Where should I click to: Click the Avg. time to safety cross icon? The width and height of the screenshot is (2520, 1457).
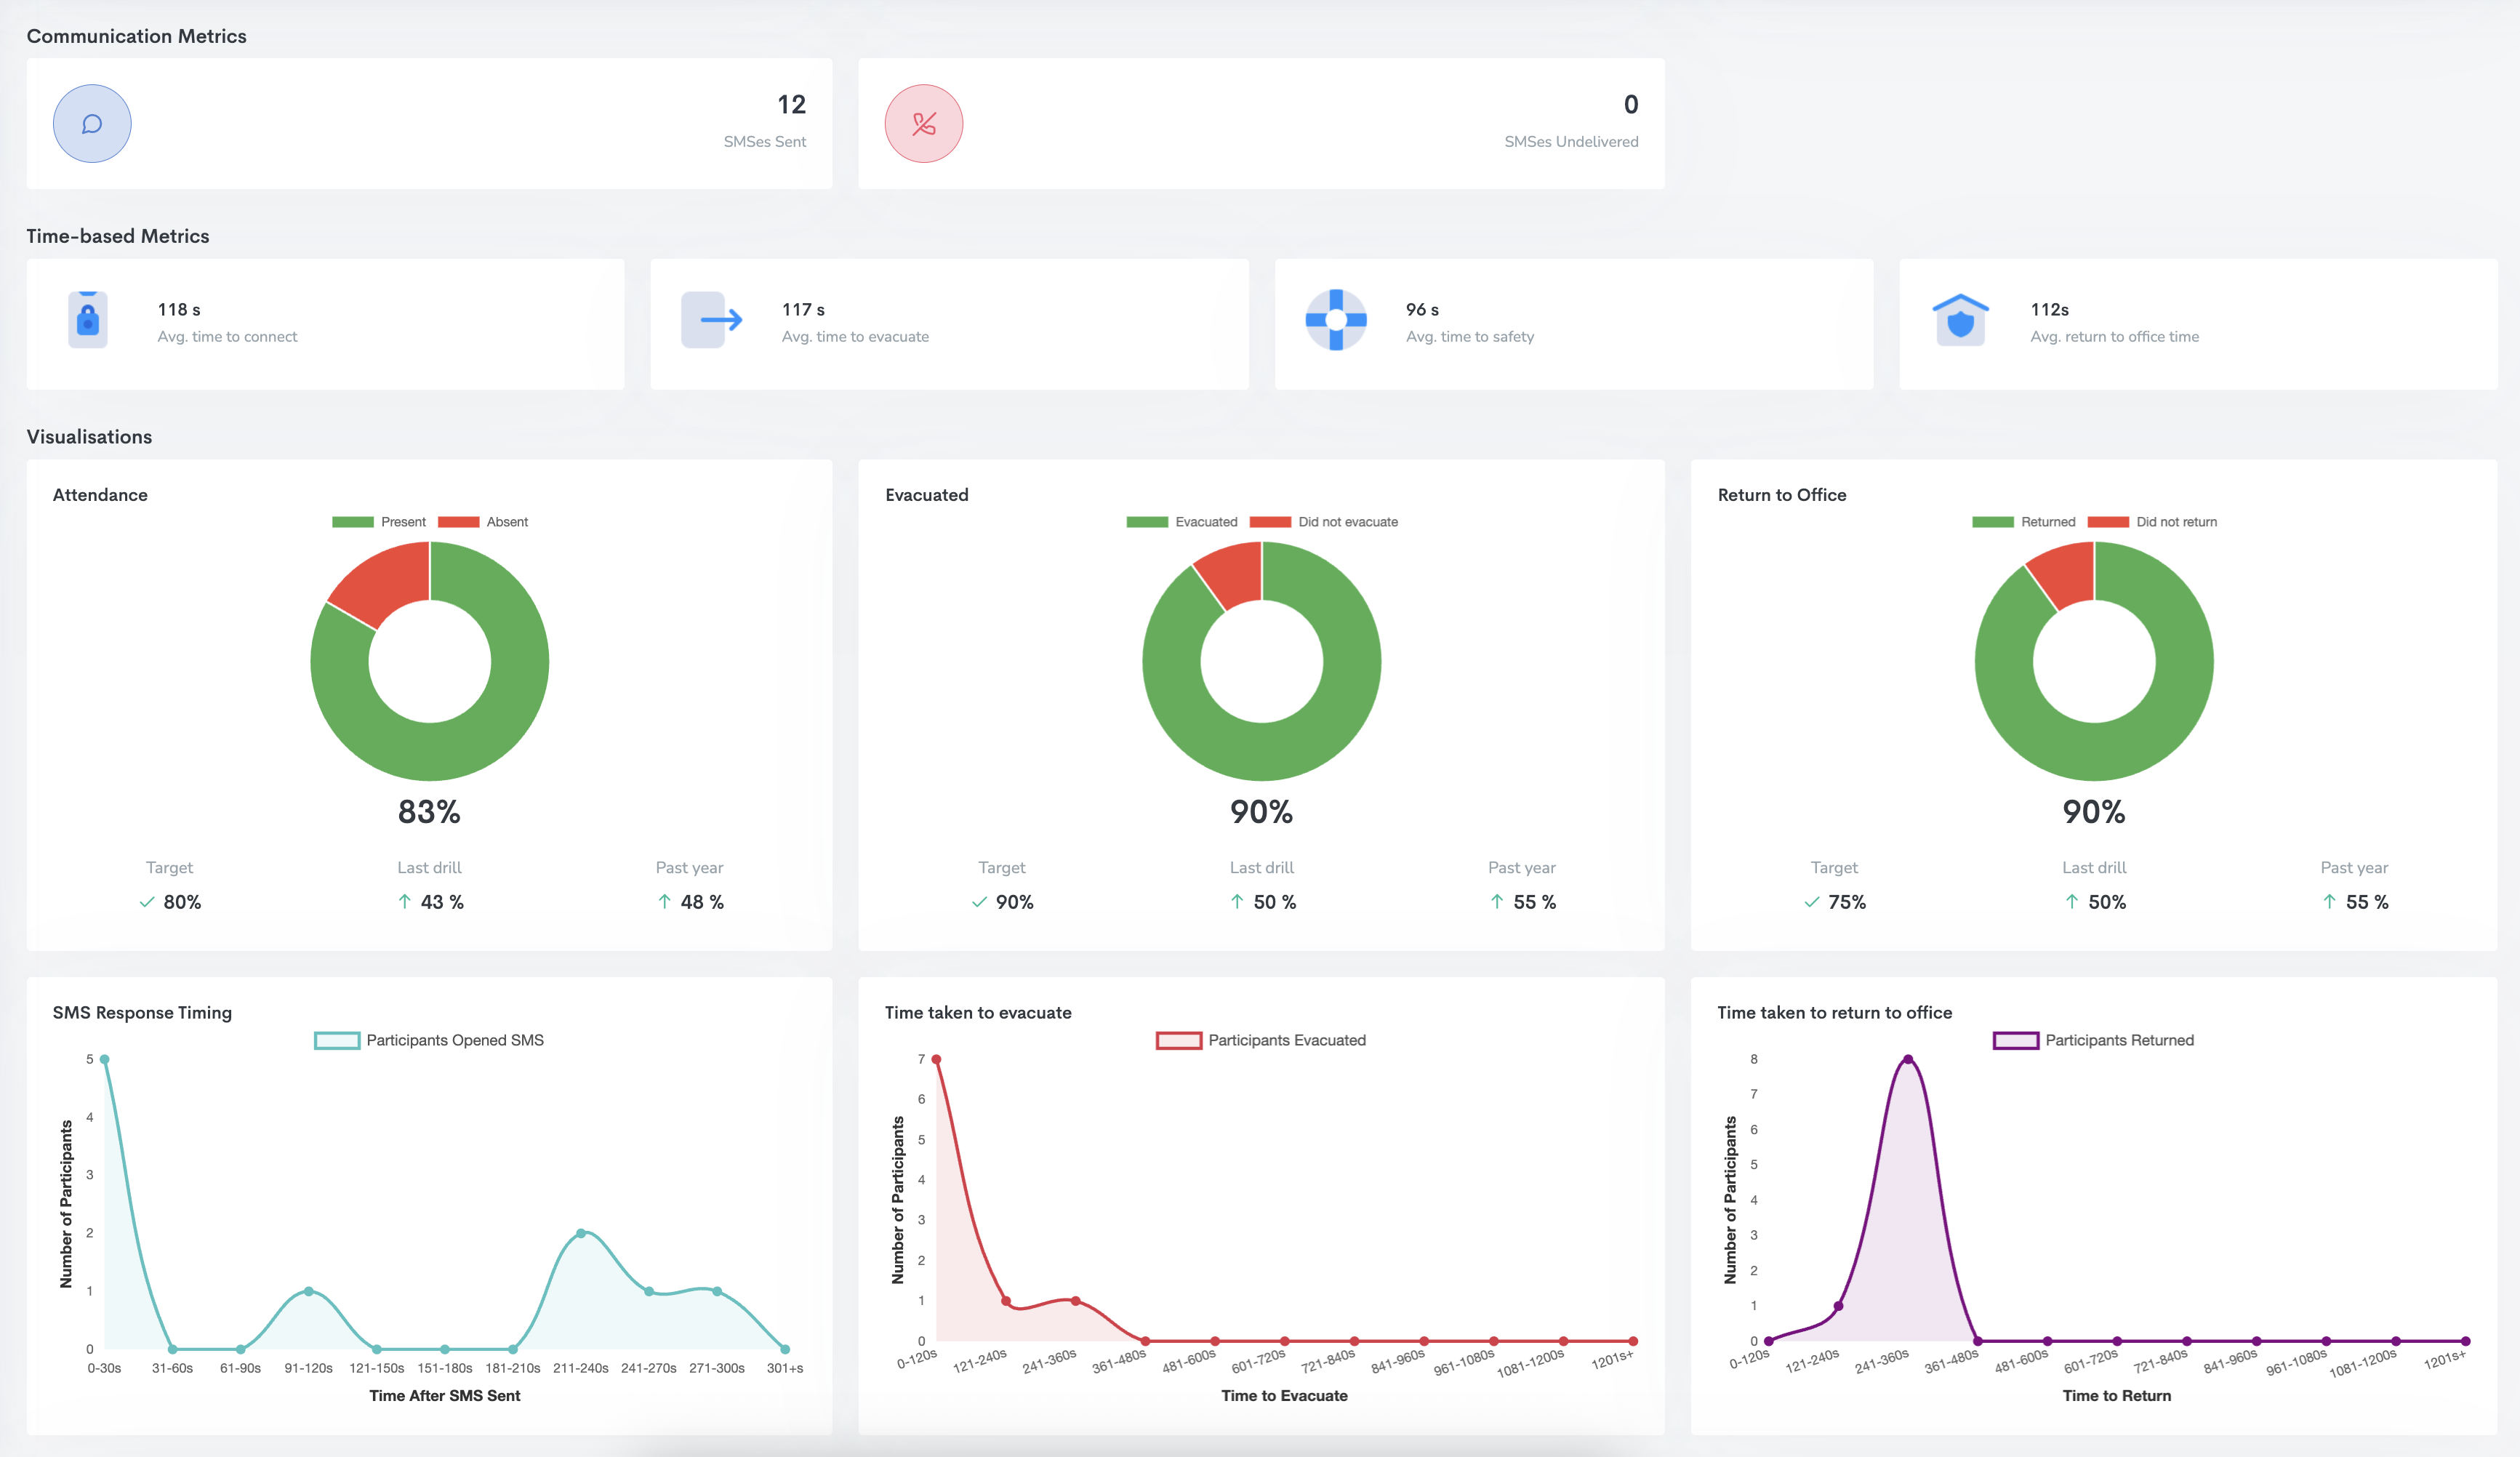(1335, 320)
